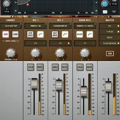
Task: Click the Speaker Drive knob
Action: tap(10, 53)
